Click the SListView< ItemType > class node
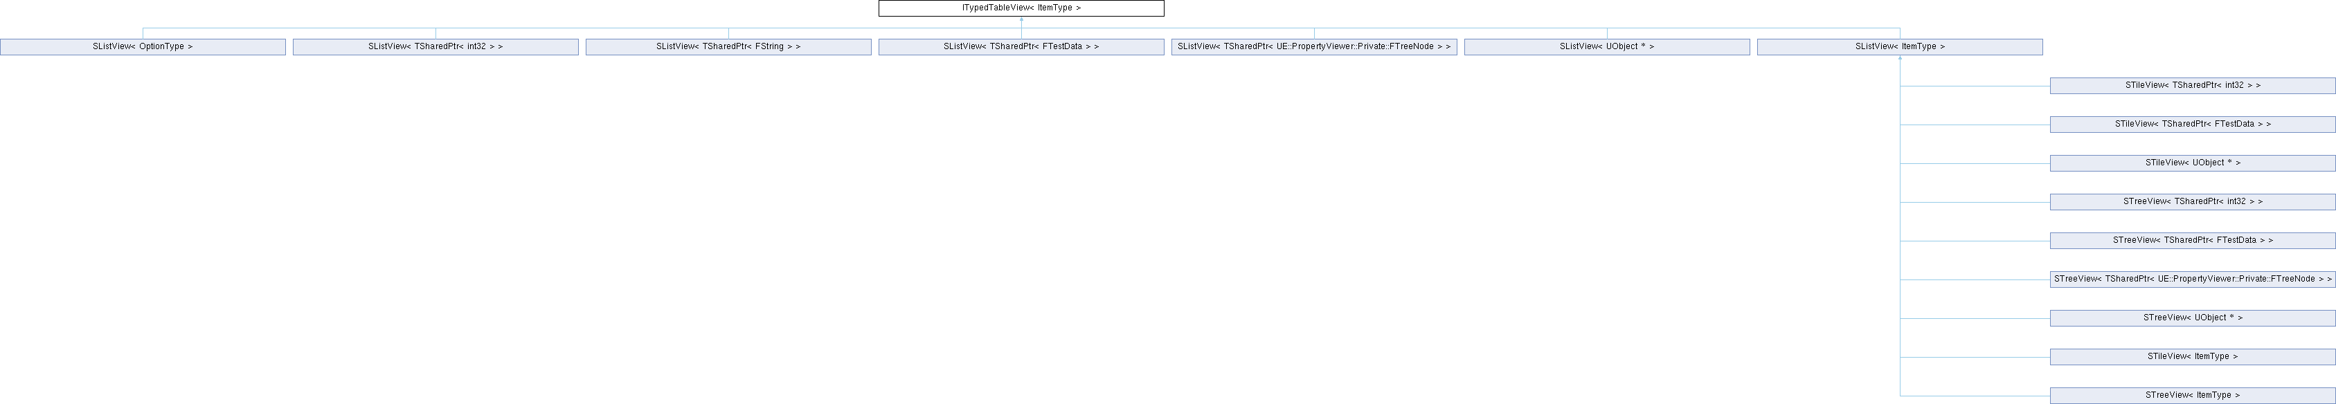2336x404 pixels. (1899, 47)
